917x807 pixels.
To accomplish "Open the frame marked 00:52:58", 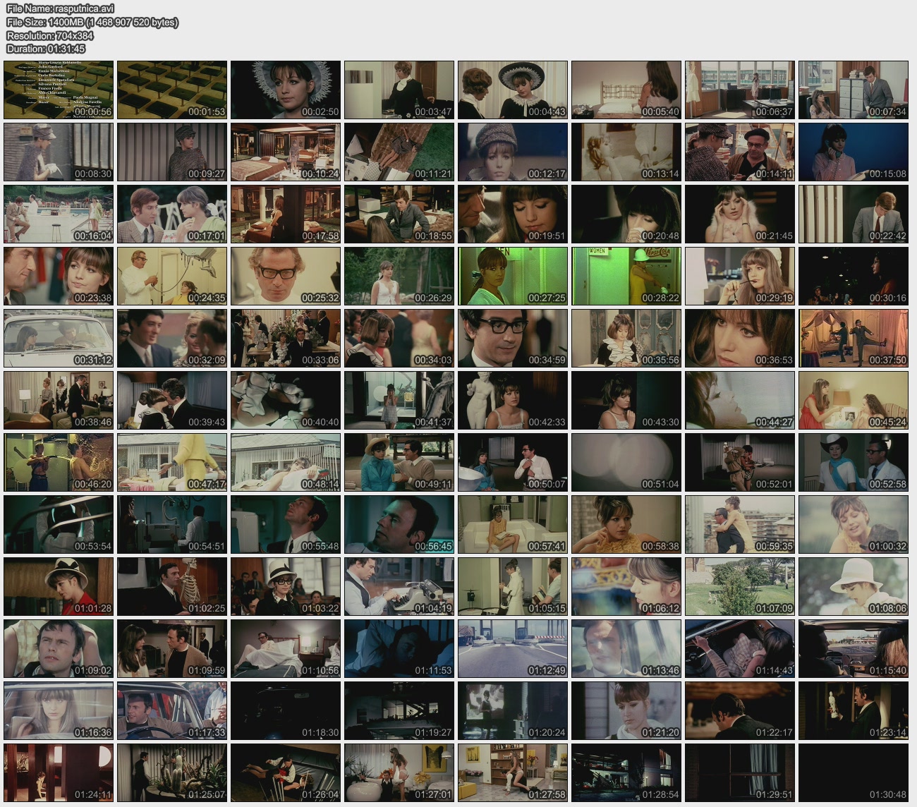I will tap(853, 462).
